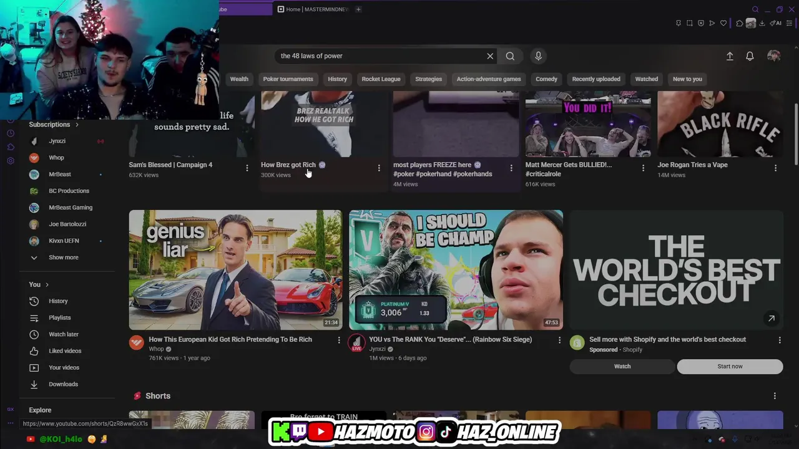Open the settings gear in browser sidebar
This screenshot has height=449, width=799.
point(11,161)
